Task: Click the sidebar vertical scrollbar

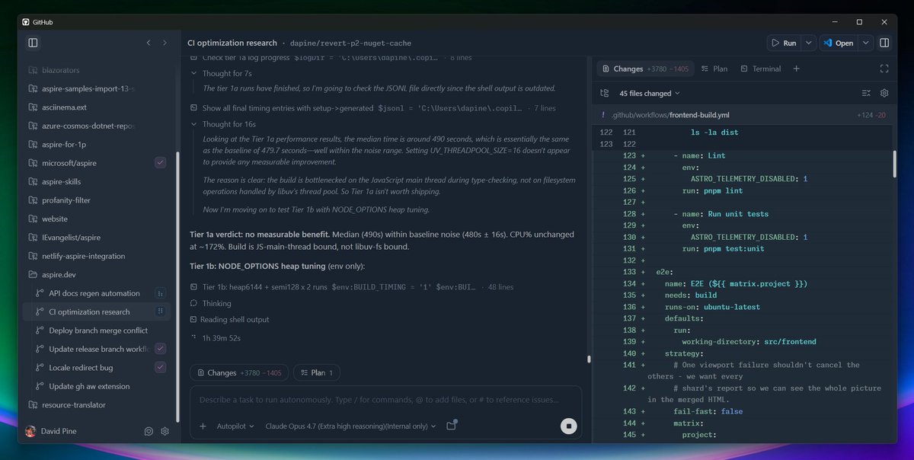Action: 177,286
